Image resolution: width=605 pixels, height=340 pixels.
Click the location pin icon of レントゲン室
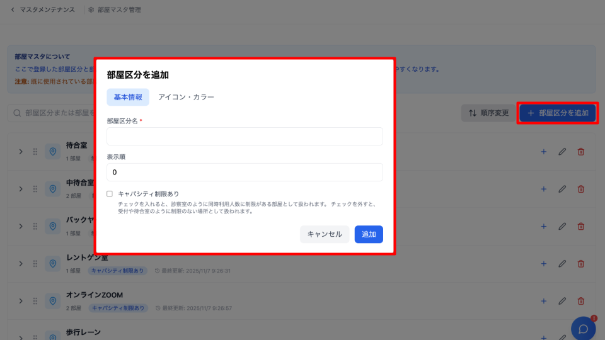click(53, 264)
